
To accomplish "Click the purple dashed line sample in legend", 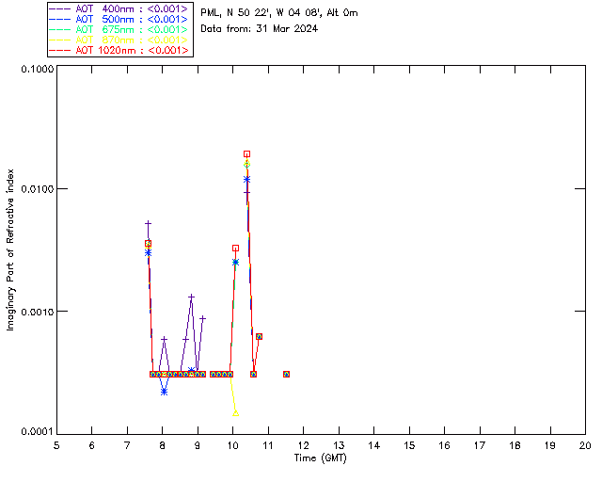I will (60, 8).
